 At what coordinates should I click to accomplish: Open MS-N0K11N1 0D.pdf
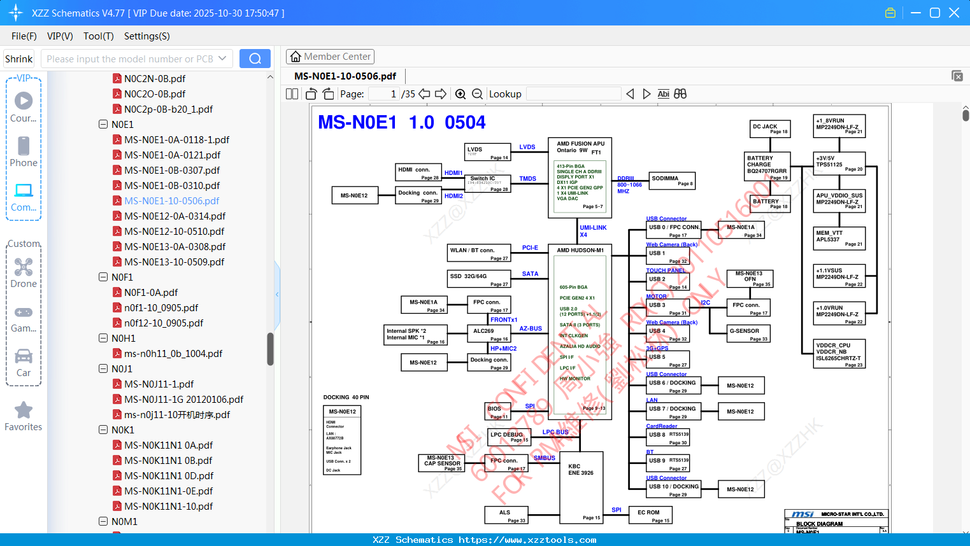169,475
